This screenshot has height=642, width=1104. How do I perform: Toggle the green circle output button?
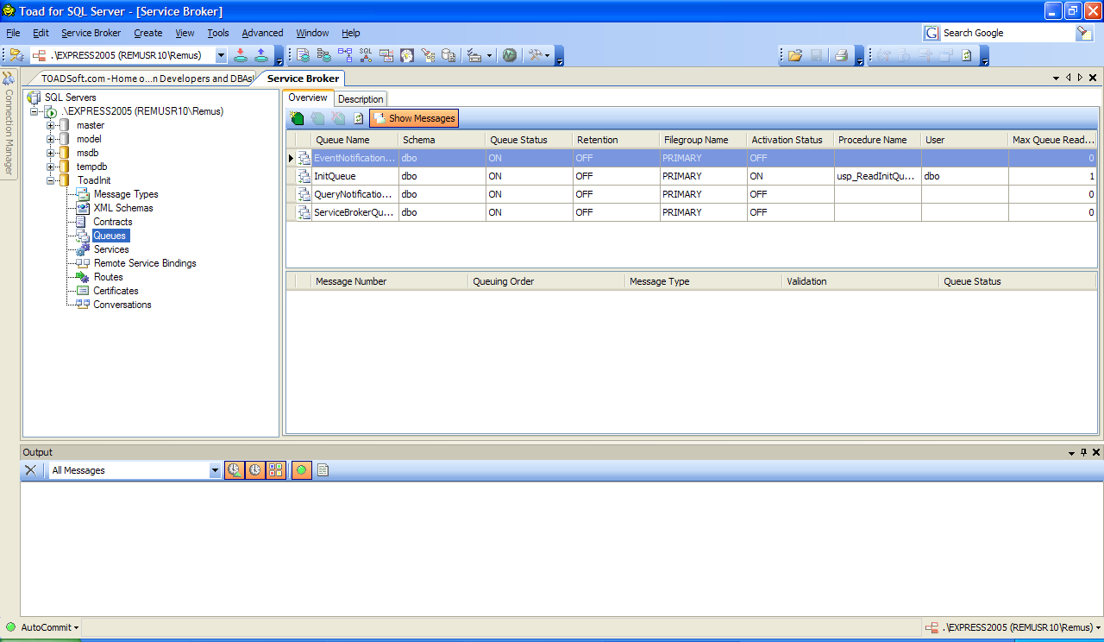(x=301, y=470)
